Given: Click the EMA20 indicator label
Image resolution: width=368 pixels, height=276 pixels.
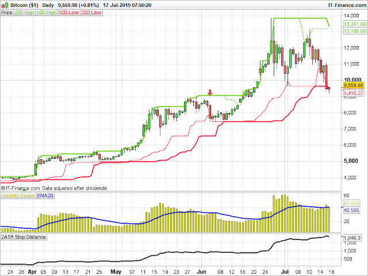Looking at the screenshot, I should (x=45, y=195).
